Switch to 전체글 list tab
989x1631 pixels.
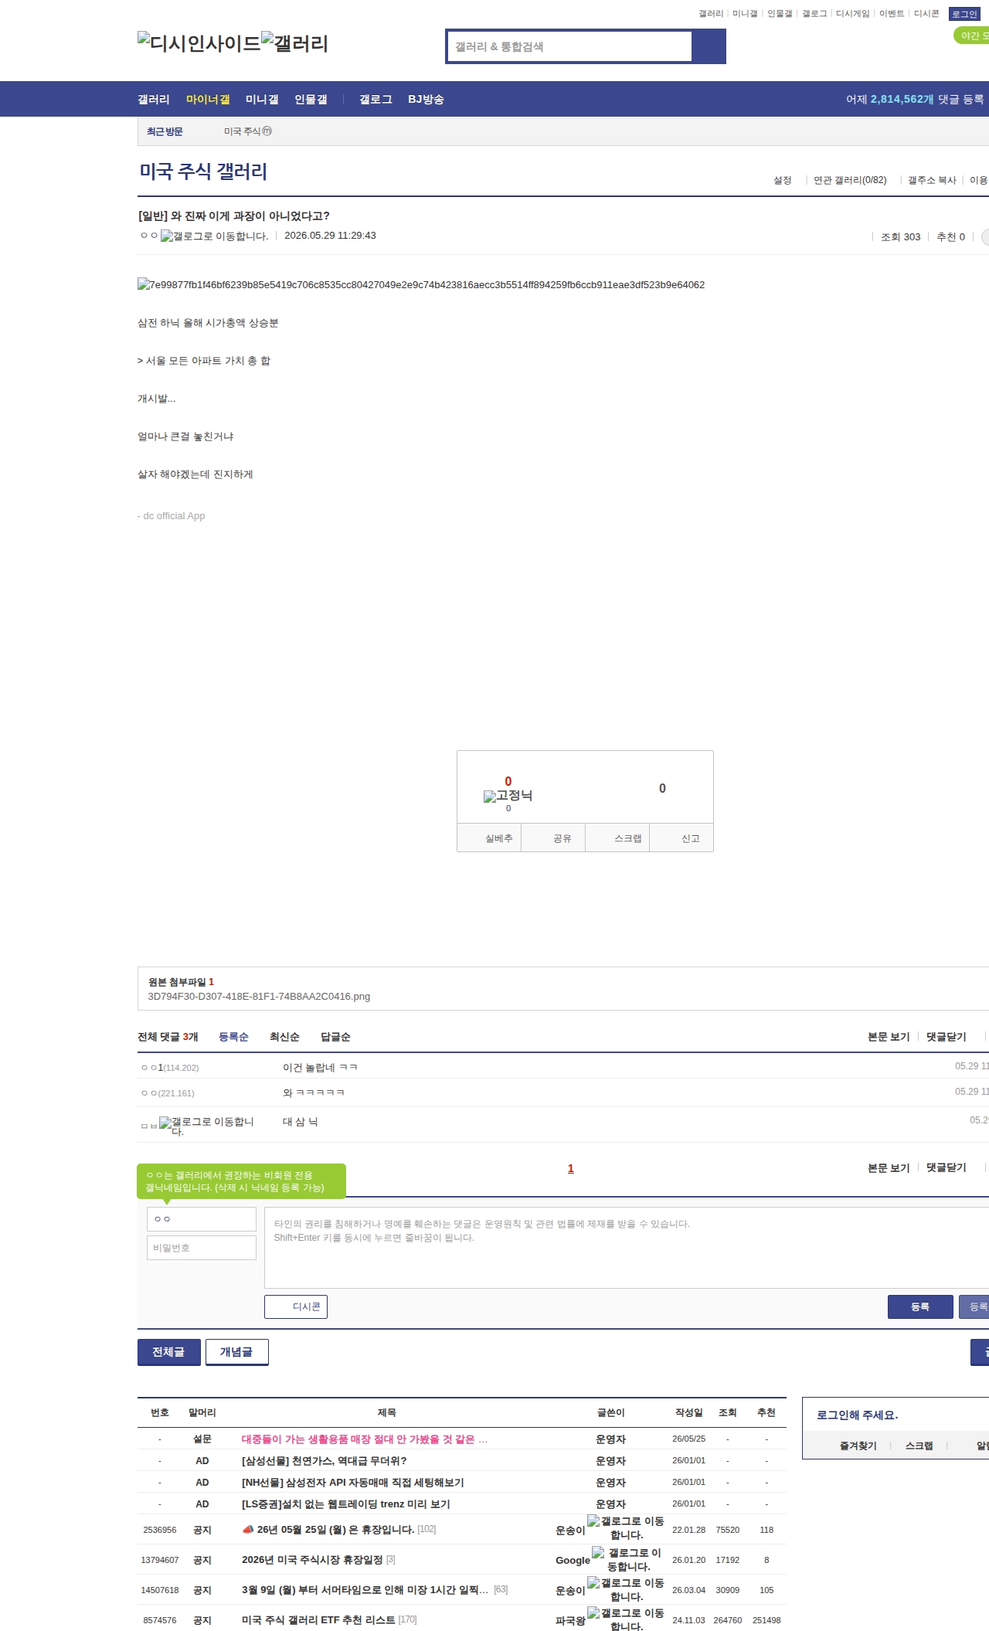tap(169, 1352)
